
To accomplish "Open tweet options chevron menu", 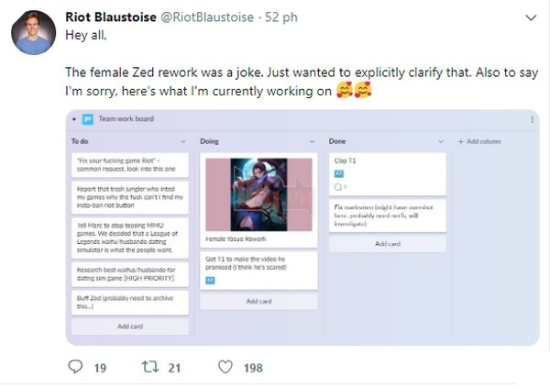I will pyautogui.click(x=531, y=17).
